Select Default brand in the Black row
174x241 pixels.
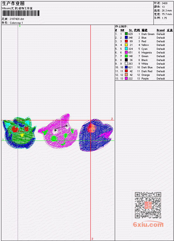pos(161,60)
